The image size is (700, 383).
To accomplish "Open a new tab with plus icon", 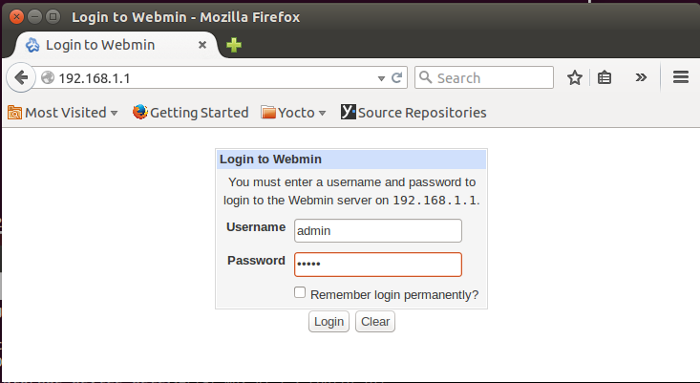I will [234, 45].
